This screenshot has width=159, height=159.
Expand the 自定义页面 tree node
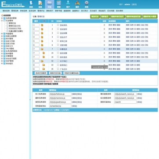(x=2, y=41)
